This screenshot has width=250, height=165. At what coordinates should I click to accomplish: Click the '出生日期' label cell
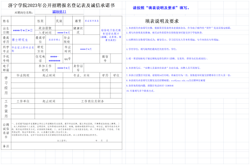(x=6, y=30)
